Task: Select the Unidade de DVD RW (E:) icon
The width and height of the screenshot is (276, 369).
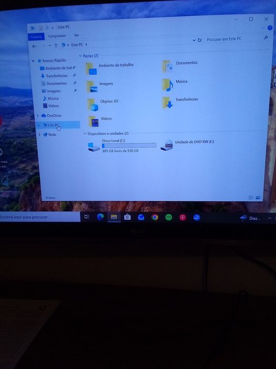Action: click(x=167, y=145)
